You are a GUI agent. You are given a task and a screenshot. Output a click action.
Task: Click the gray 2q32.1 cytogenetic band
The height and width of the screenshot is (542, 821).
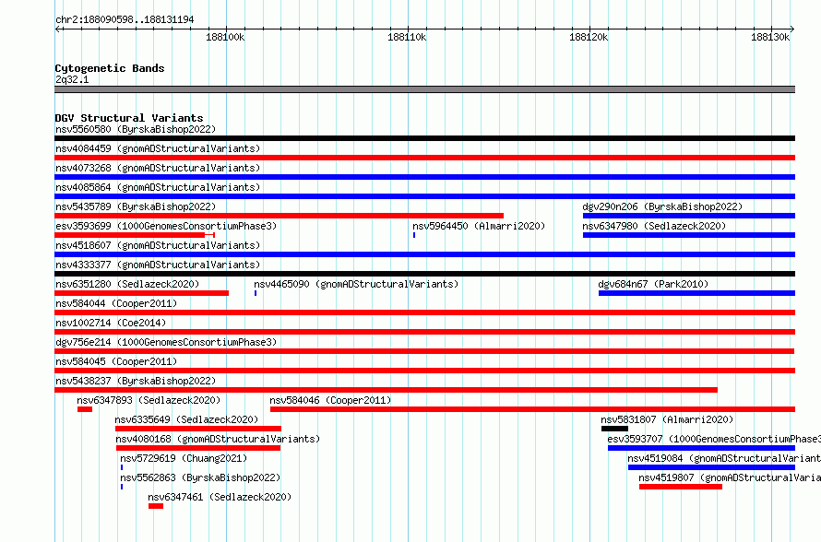pos(424,89)
